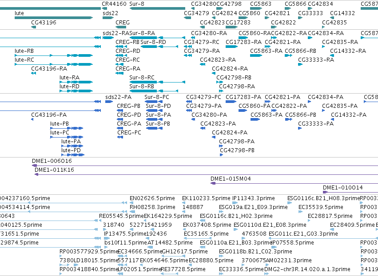The image size is (378, 276).
Task: Open the CREG-PD protein label
Action: pyautogui.click(x=129, y=115)
